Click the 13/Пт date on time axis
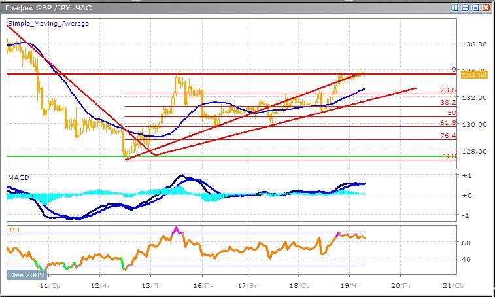The width and height of the screenshot is (495, 297). [151, 286]
